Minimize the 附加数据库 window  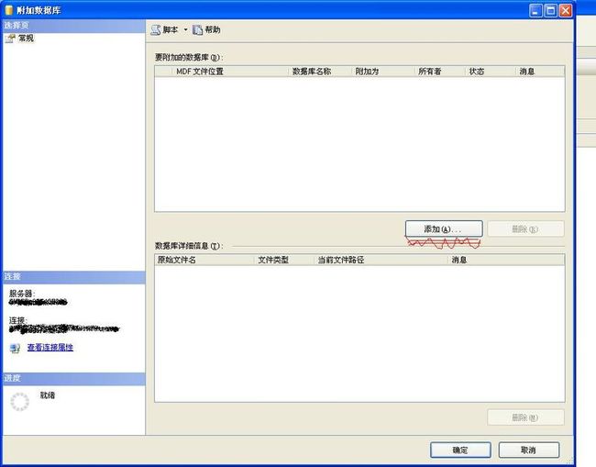coord(535,10)
